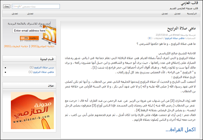Screen dimensions: 203x140
Task: Click the ماهي صلاة التراويح label link under post title
Action: [x=175, y=38]
